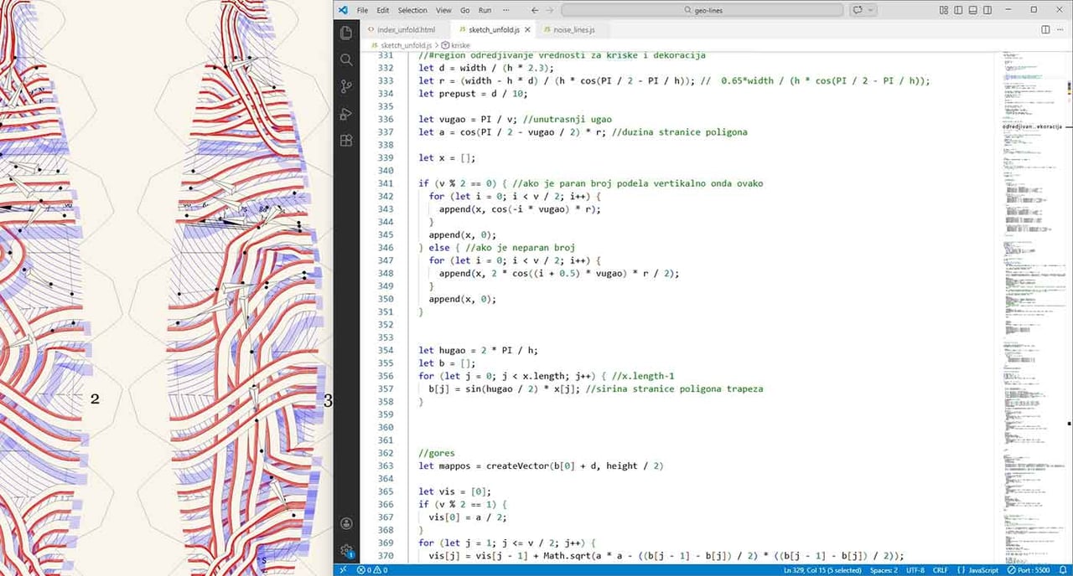Click the number 2 label in sketch
1073x576 pixels.
click(95, 399)
